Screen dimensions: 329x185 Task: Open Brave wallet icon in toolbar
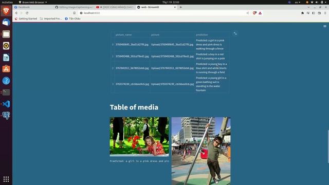click(x=319, y=13)
